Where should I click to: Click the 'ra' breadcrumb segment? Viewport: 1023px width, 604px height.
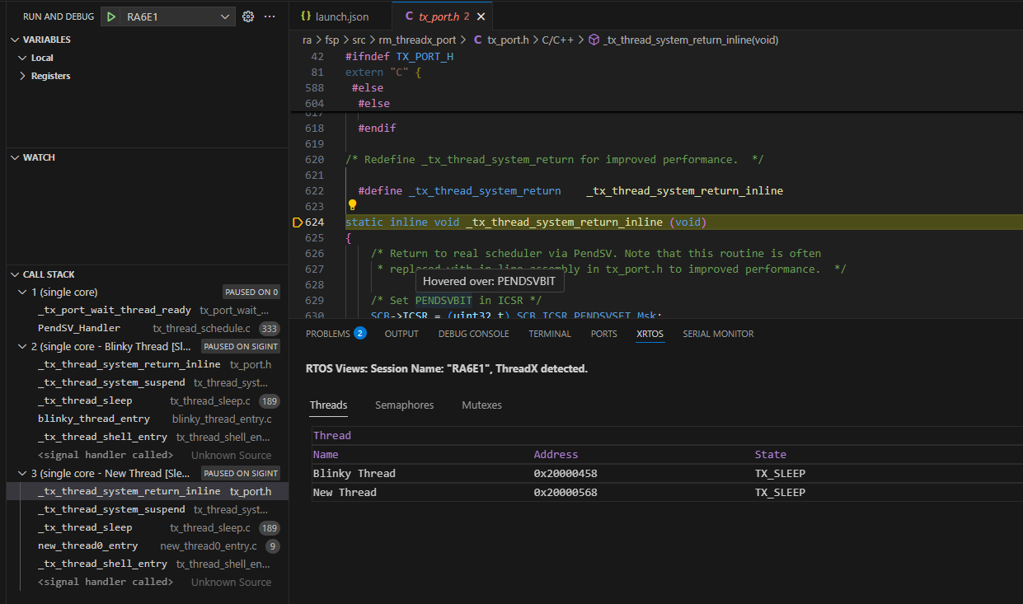307,40
